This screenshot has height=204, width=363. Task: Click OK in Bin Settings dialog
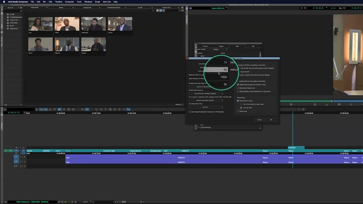(x=271, y=120)
